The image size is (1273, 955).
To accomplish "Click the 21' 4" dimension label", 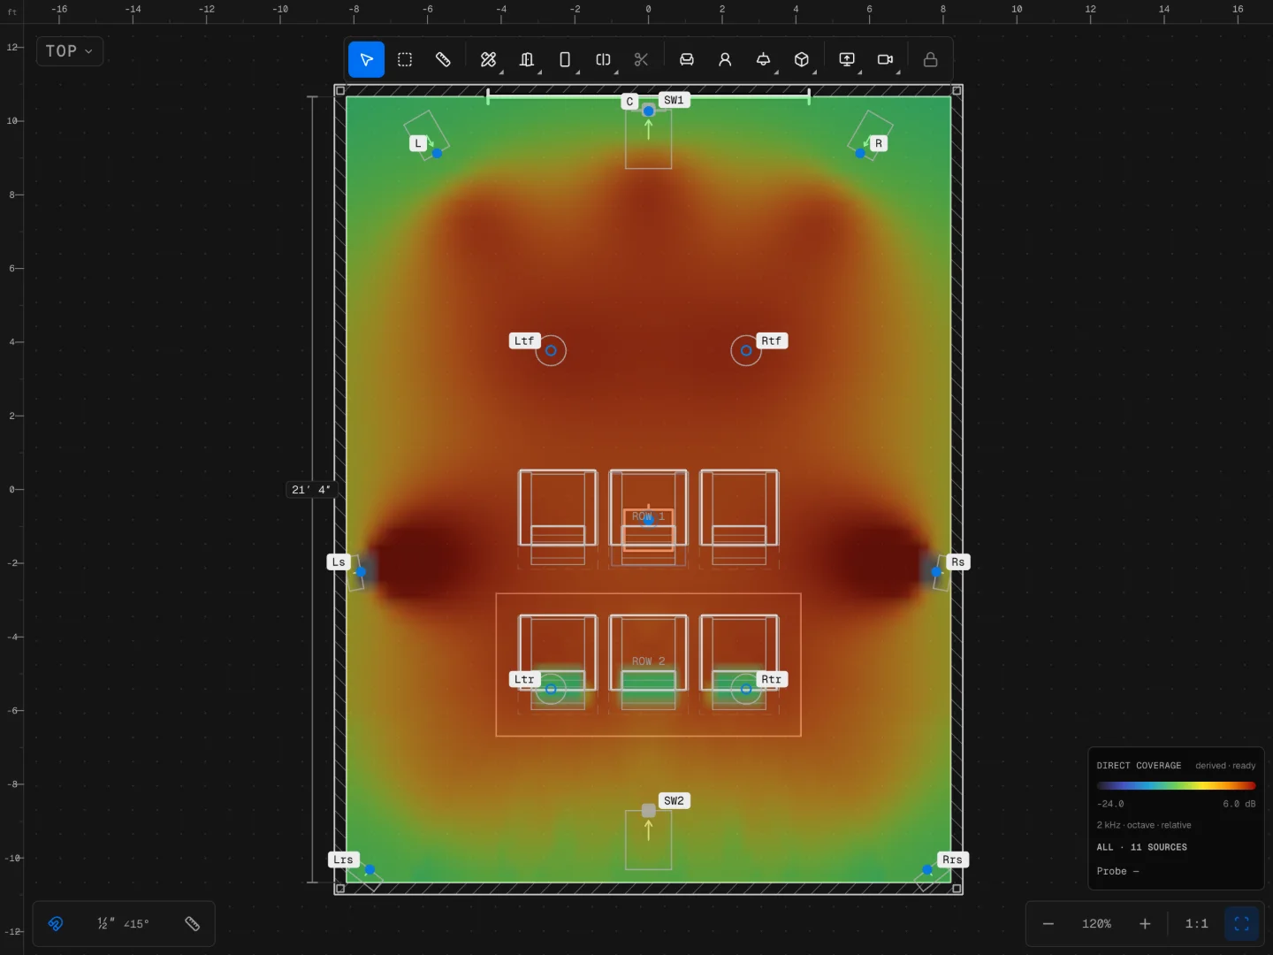I will (311, 489).
